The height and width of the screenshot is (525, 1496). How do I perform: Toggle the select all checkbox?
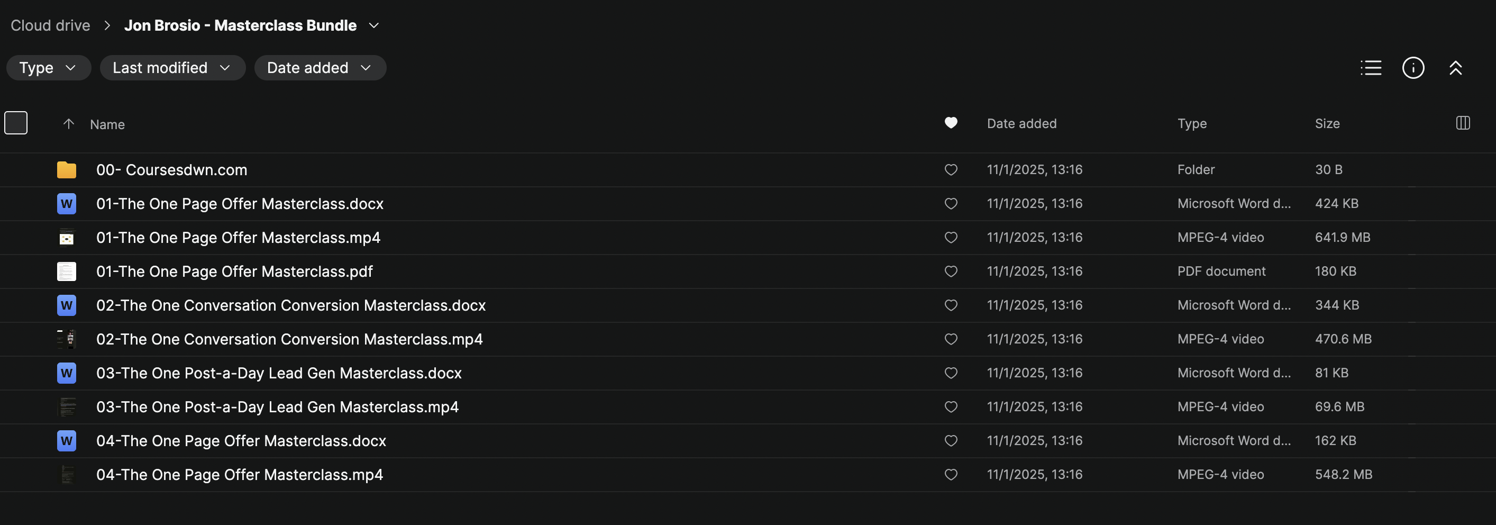coord(16,123)
